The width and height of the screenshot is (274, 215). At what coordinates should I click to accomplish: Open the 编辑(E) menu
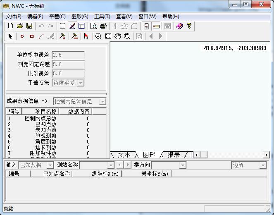(35, 17)
